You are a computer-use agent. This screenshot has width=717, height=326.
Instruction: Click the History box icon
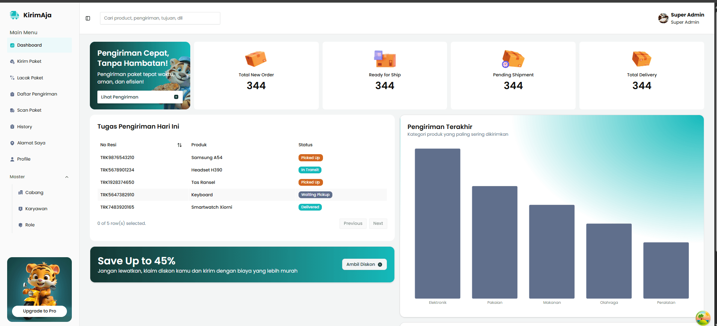coord(12,127)
